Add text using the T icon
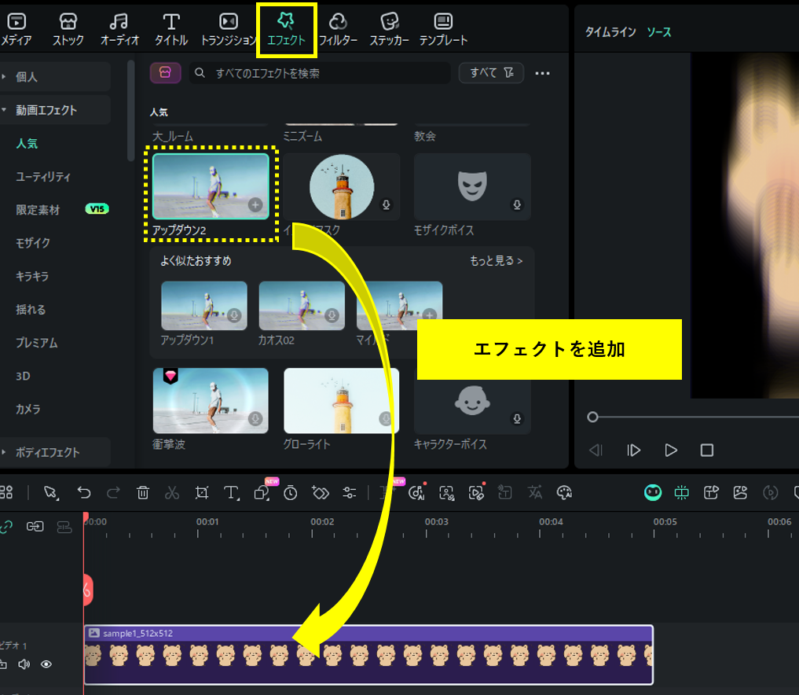 (230, 493)
